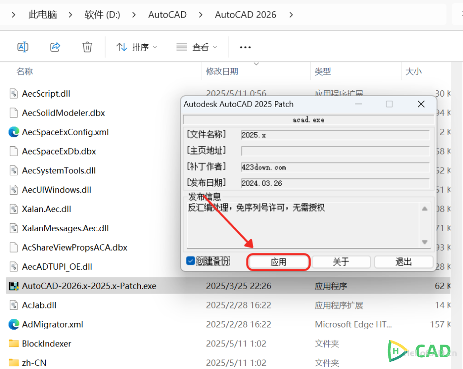The height and width of the screenshot is (369, 463).
Task: Click the 发布日期 field showing 2024.03.26
Action: (x=335, y=183)
